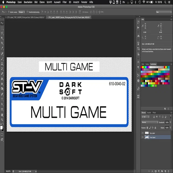173x173 pixels.
Task: Open the Spotlight search icon
Action: (165, 2)
